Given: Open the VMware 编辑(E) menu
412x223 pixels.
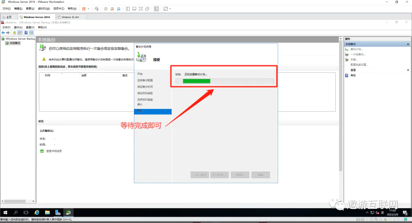Looking at the screenshot, I should pos(18,9).
